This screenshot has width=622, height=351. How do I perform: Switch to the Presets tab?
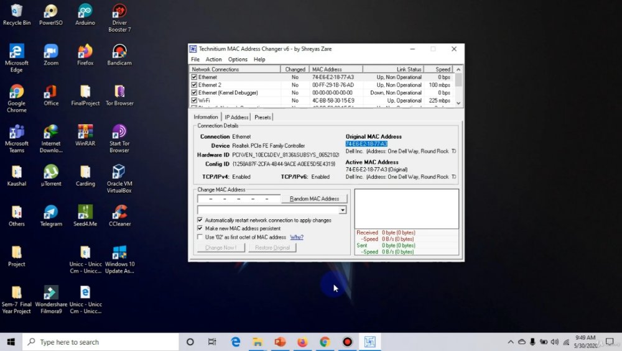262,117
